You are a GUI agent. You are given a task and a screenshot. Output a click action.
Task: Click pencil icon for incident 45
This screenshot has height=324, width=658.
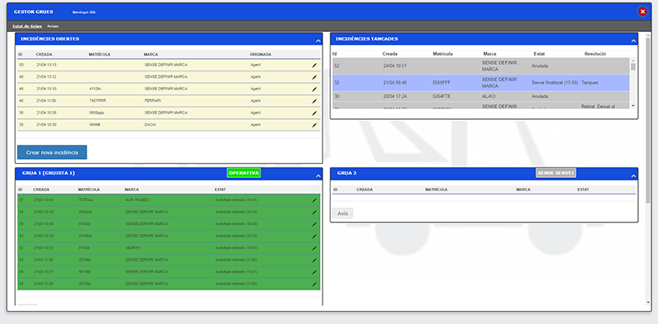314,285
